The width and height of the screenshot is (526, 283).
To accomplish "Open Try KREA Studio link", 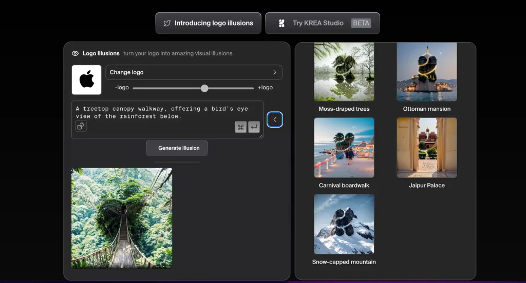I will pos(323,23).
